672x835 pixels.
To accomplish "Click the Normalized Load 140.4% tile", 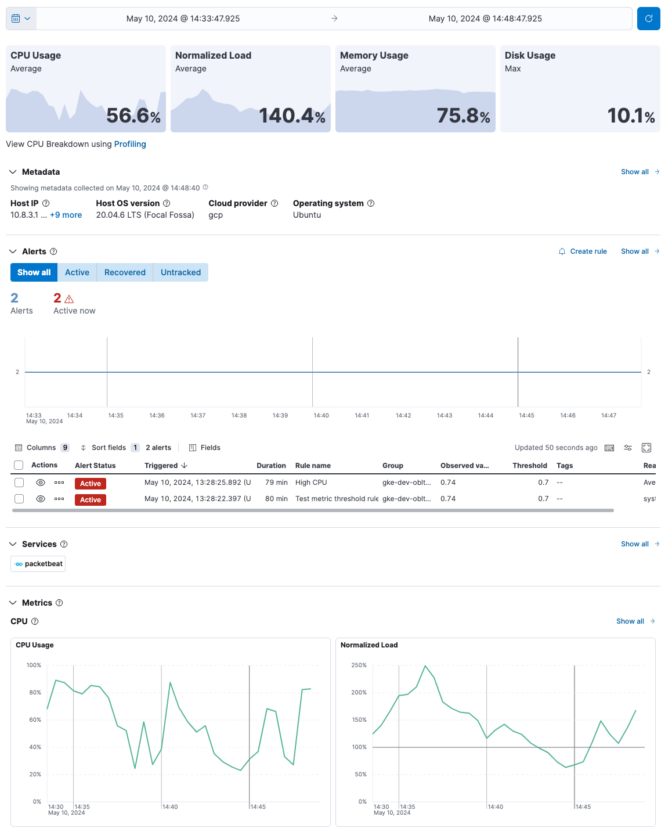I will point(251,89).
